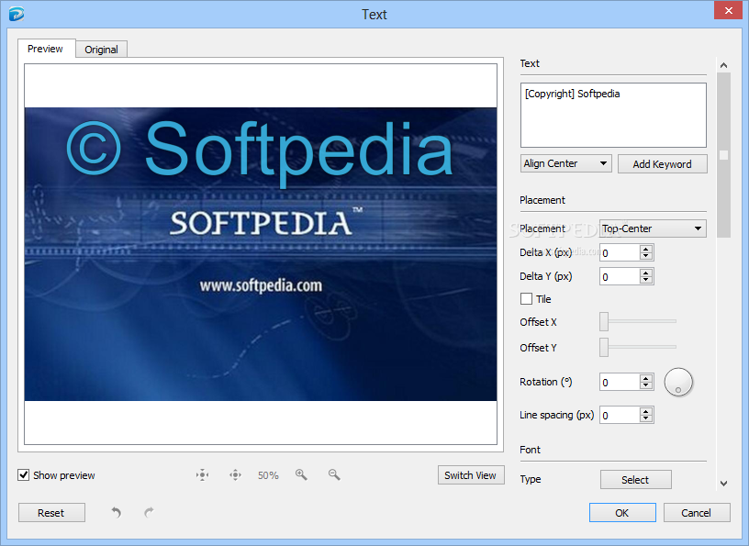Image resolution: width=749 pixels, height=546 pixels.
Task: Open the Top-Center placement dropdown
Action: coord(653,228)
